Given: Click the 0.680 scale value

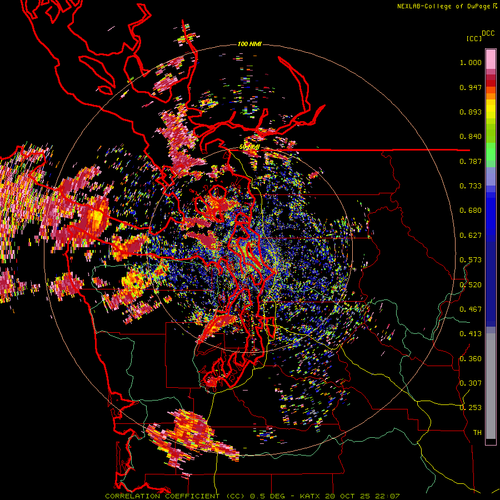Looking at the screenshot, I should [x=471, y=211].
